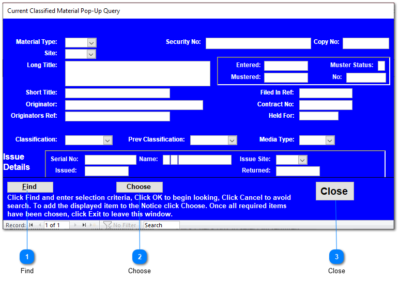Jump to last record navigation arrow
Viewport: 399px width, 283px height.
point(84,225)
